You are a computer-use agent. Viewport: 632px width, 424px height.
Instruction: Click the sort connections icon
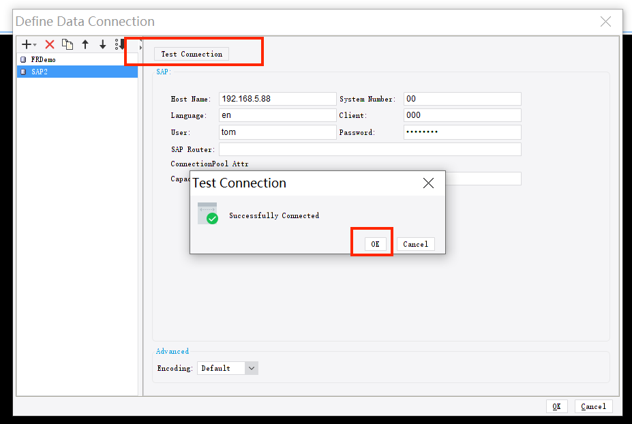[x=119, y=44]
